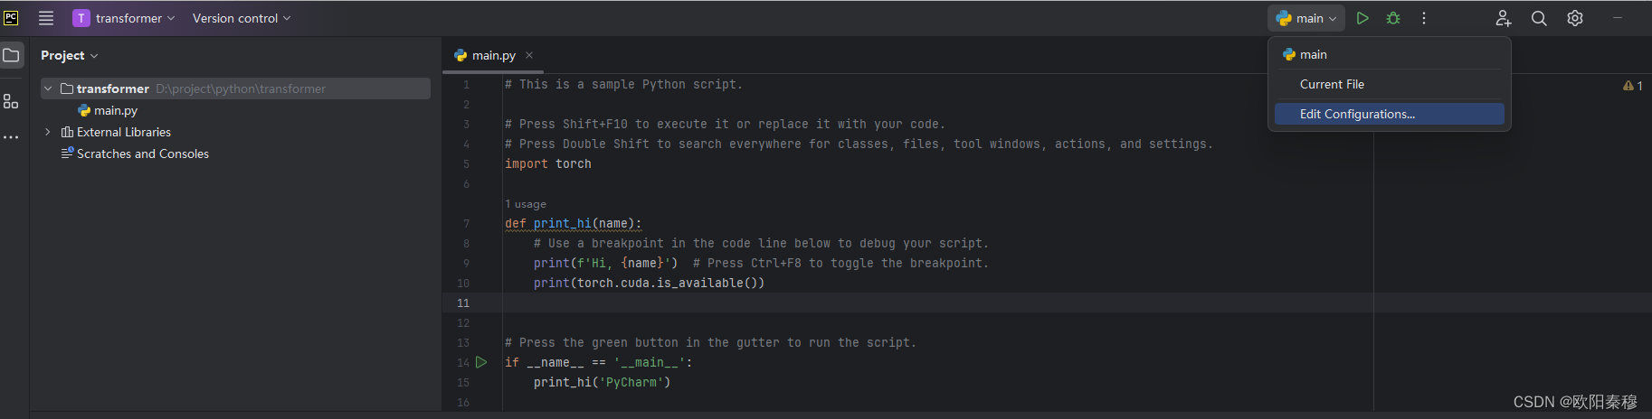Screen dimensions: 1652x419
Task: Collapse the transformer root folder
Action: [x=48, y=88]
